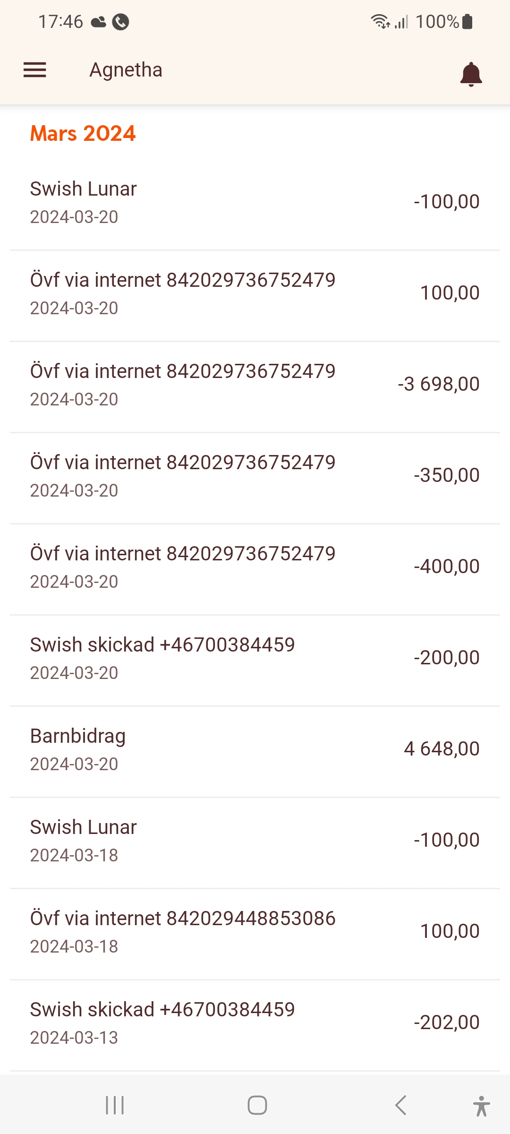Tap the Wi-Fi status icon
Screen dimensions: 510x1134
tap(380, 22)
